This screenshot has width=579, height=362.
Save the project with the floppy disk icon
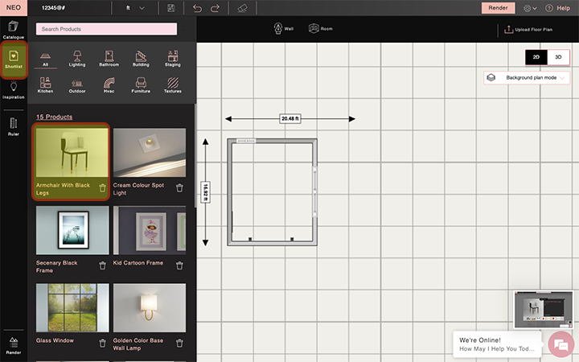(171, 8)
